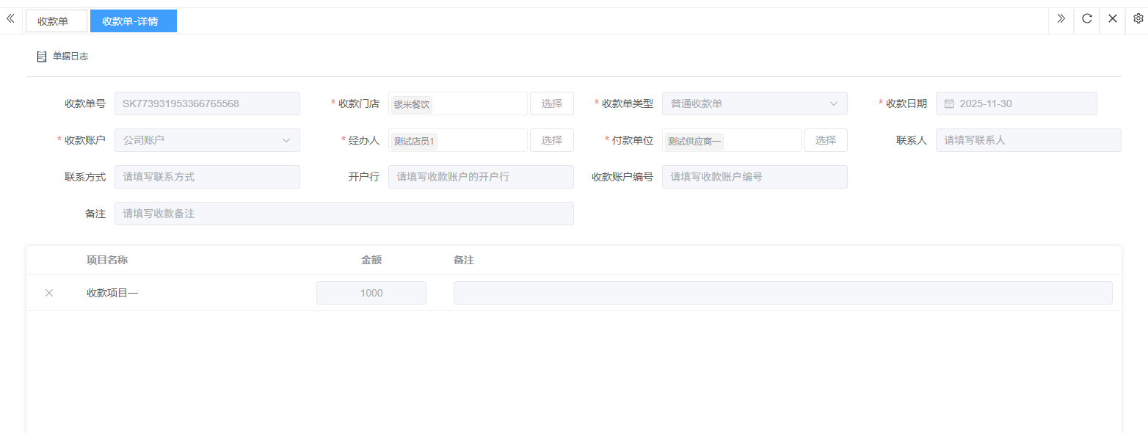The height and width of the screenshot is (433, 1148).
Task: Refresh the page using the reload icon
Action: click(x=1087, y=19)
